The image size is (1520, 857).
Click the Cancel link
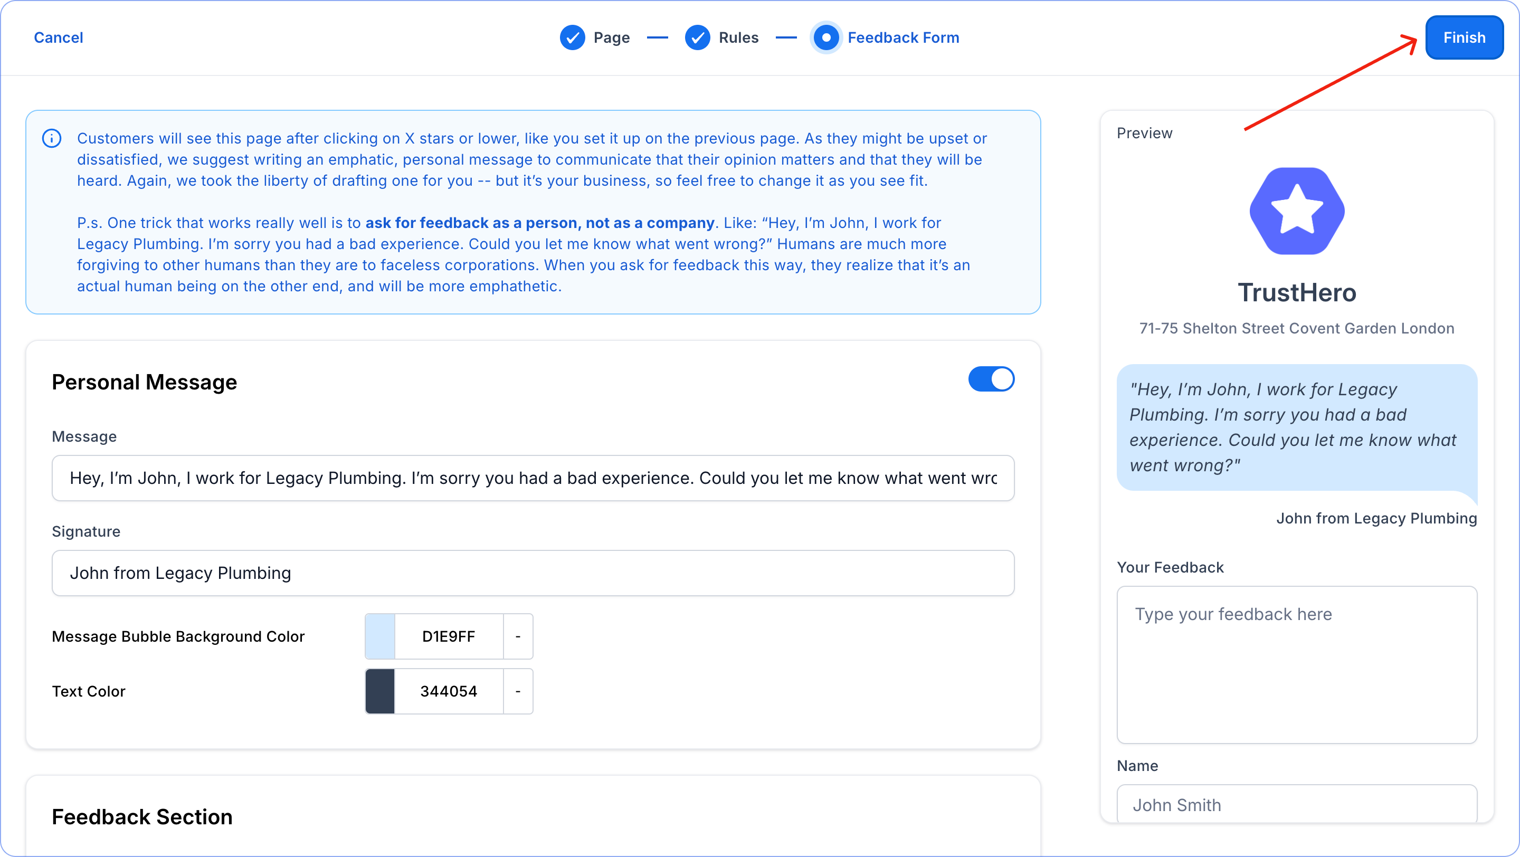click(x=59, y=38)
